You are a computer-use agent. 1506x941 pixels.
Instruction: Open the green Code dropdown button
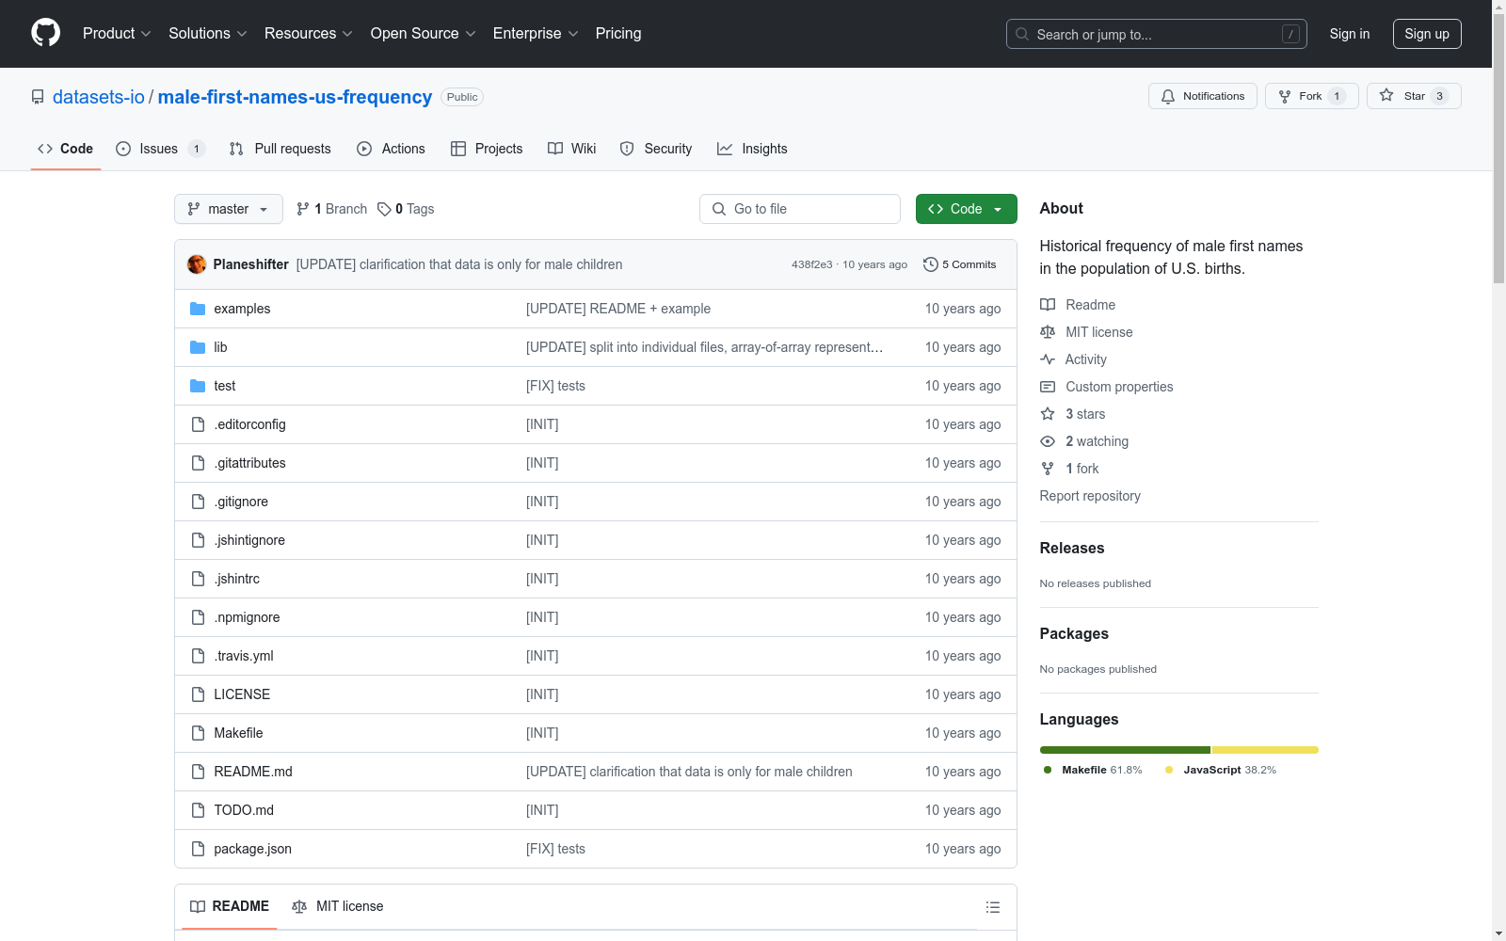tap(966, 209)
